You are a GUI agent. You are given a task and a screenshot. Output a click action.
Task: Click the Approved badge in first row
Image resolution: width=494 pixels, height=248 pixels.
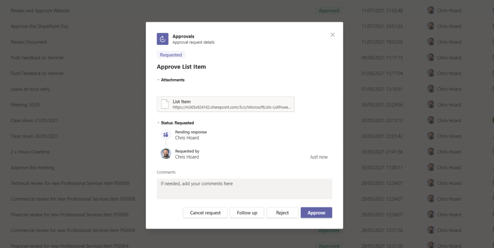pyautogui.click(x=329, y=11)
